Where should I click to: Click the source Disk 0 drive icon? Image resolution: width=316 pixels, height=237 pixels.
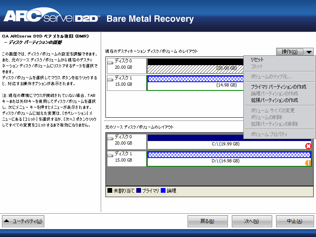coord(110,138)
